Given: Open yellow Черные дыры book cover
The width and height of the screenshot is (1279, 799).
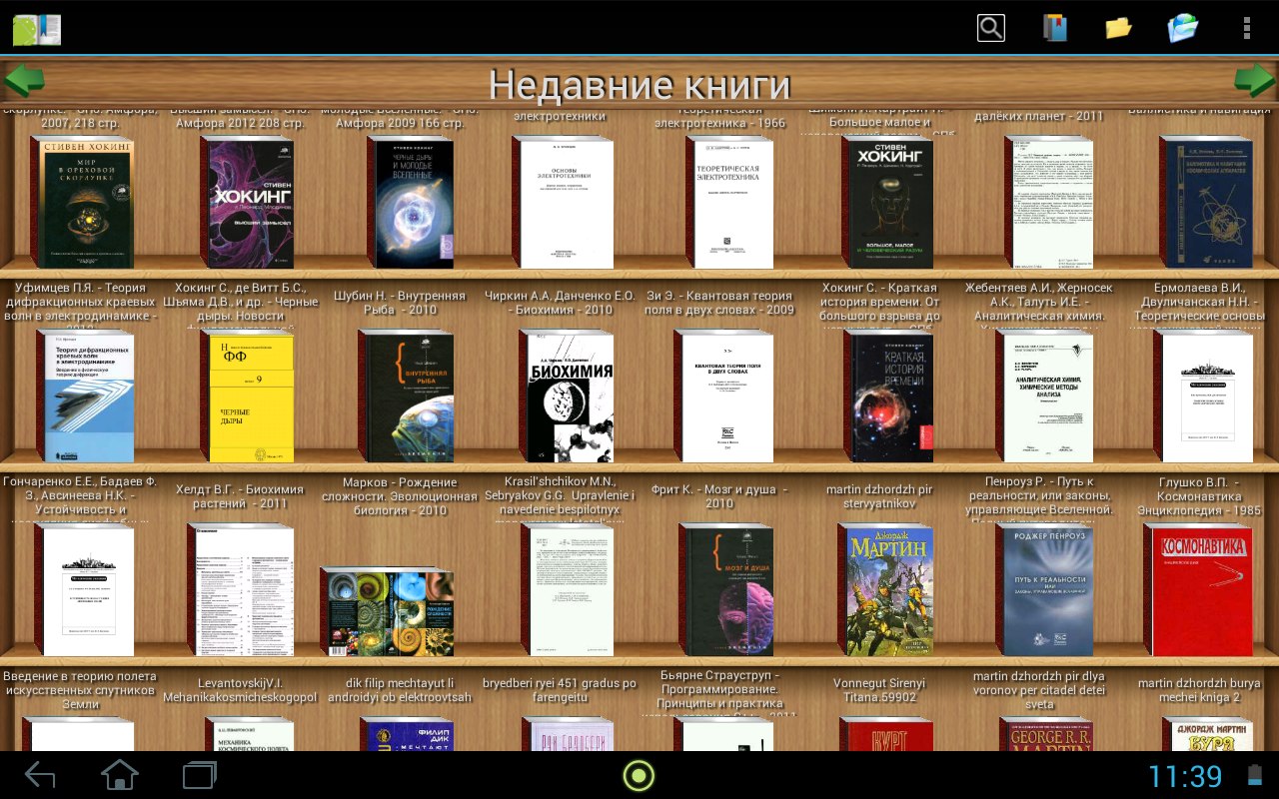Looking at the screenshot, I should pyautogui.click(x=247, y=397).
